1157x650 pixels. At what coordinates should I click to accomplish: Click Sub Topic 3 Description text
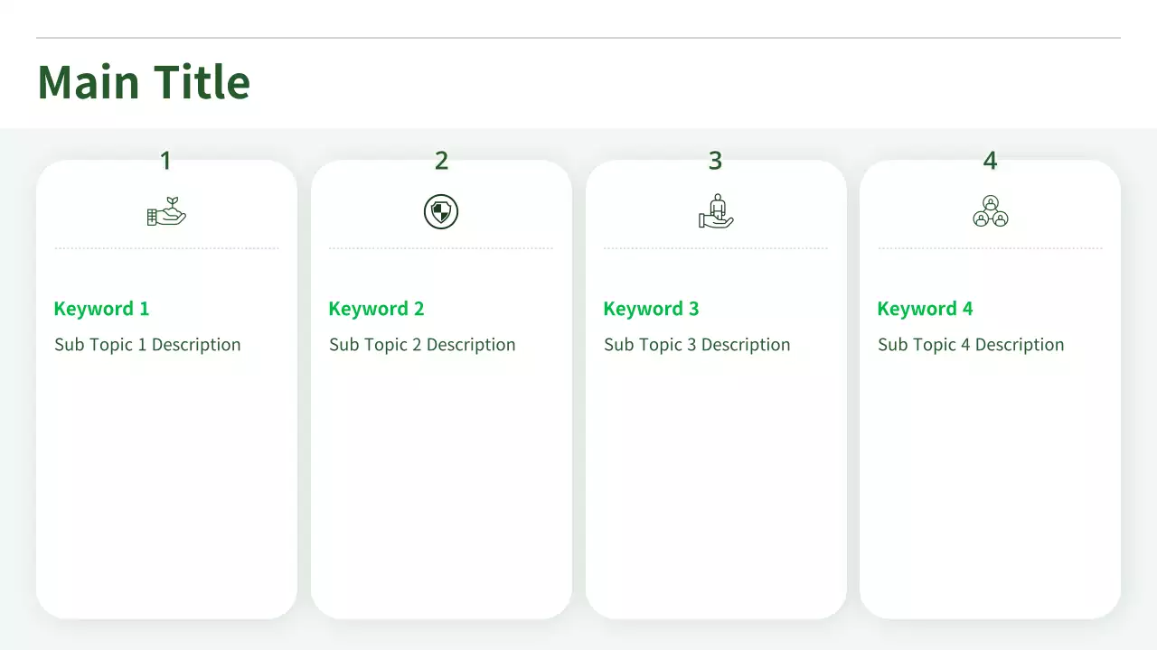click(697, 345)
